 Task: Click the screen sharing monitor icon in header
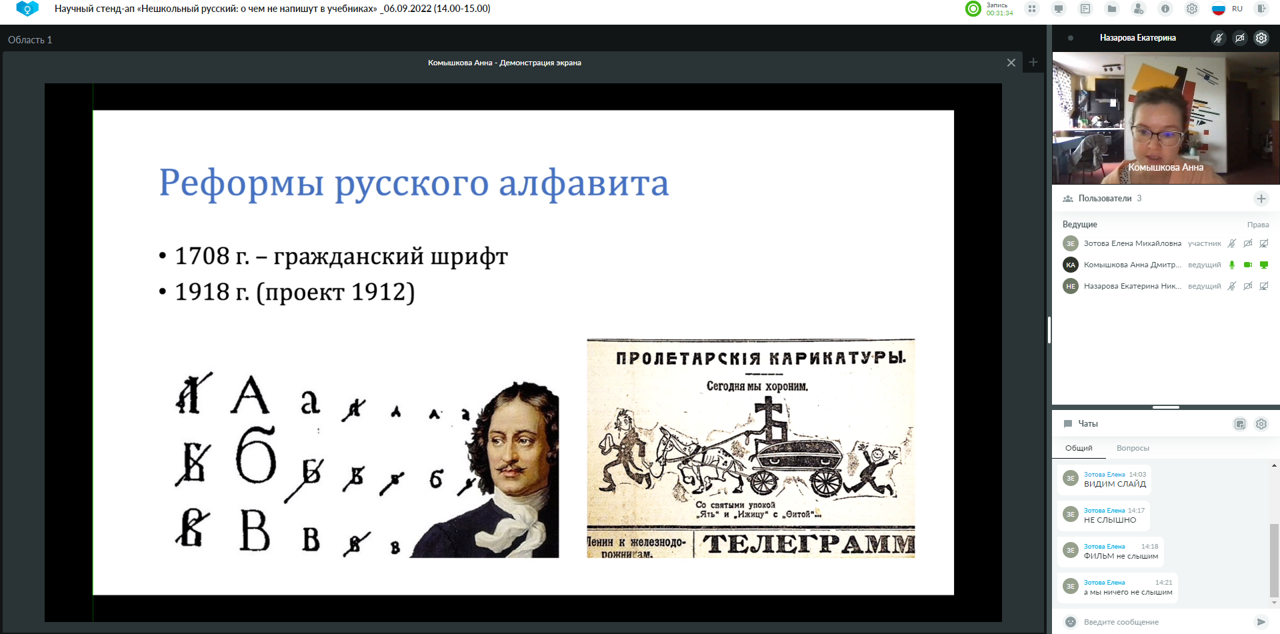tap(1059, 9)
